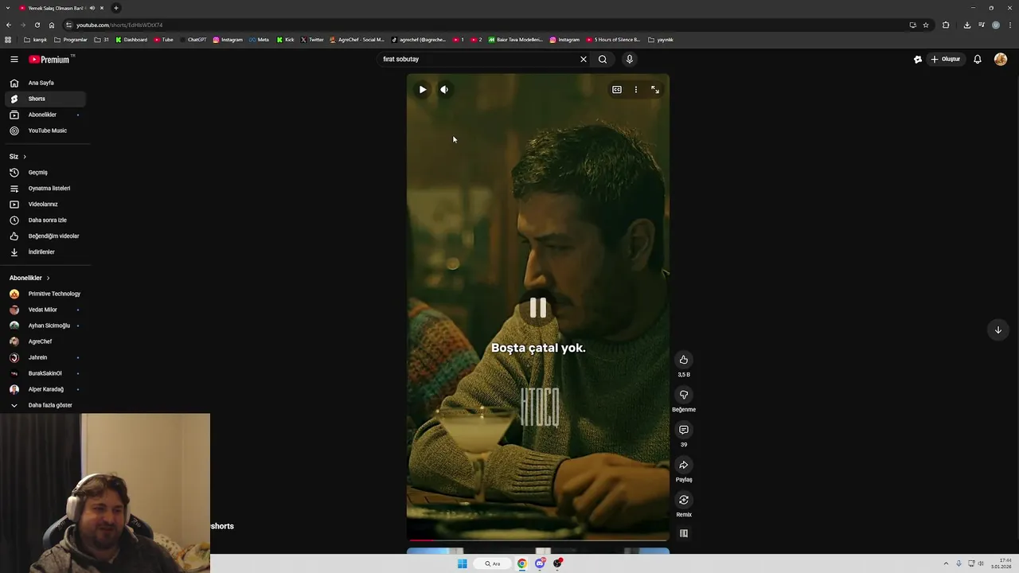The image size is (1019, 573).
Task: Start voice search with the microphone
Action: pyautogui.click(x=629, y=59)
